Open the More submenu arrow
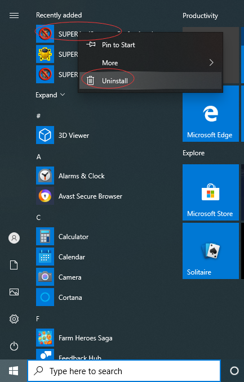This screenshot has height=382, width=244. pos(211,62)
